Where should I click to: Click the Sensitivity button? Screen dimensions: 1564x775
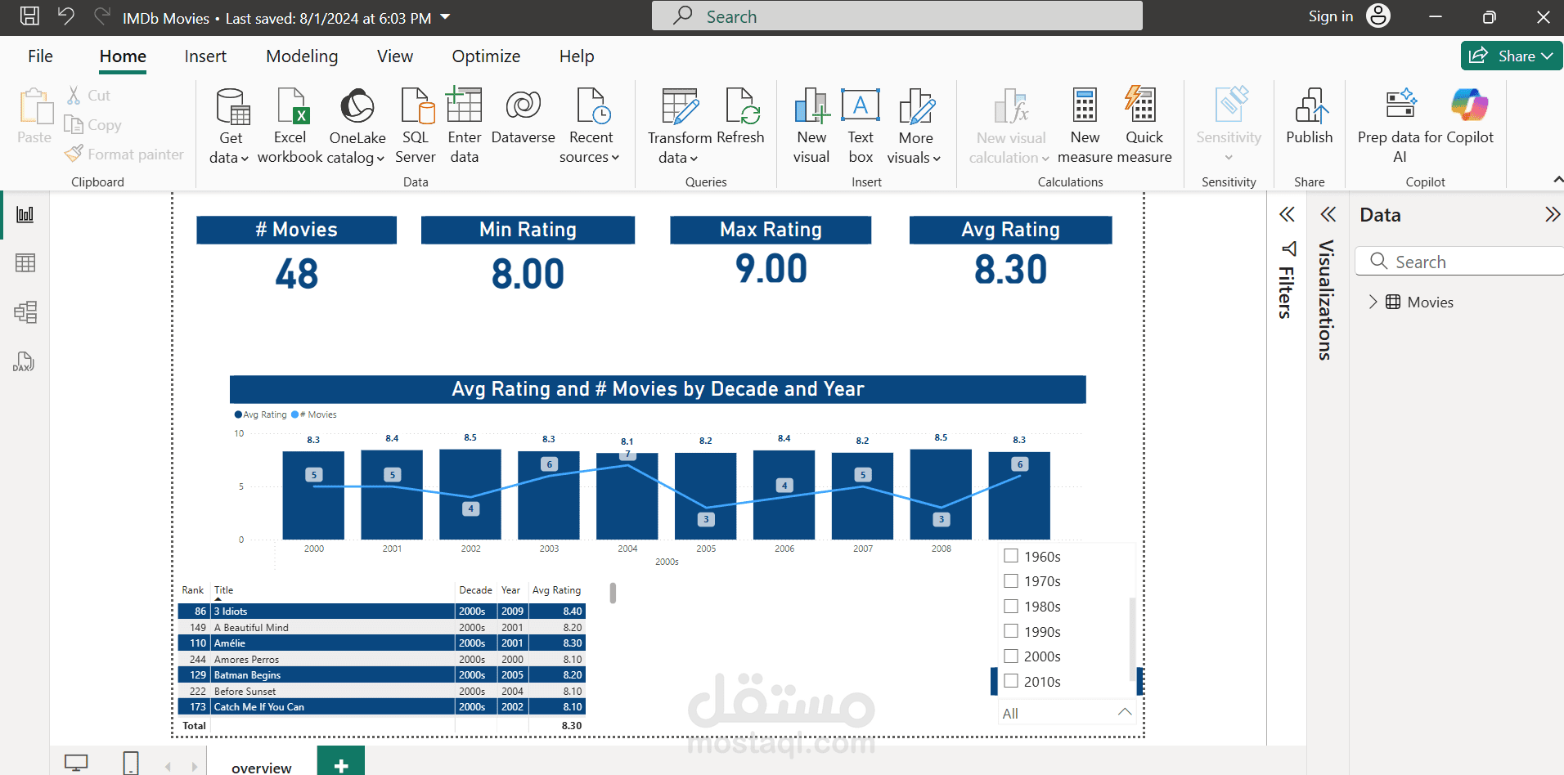pyautogui.click(x=1229, y=126)
